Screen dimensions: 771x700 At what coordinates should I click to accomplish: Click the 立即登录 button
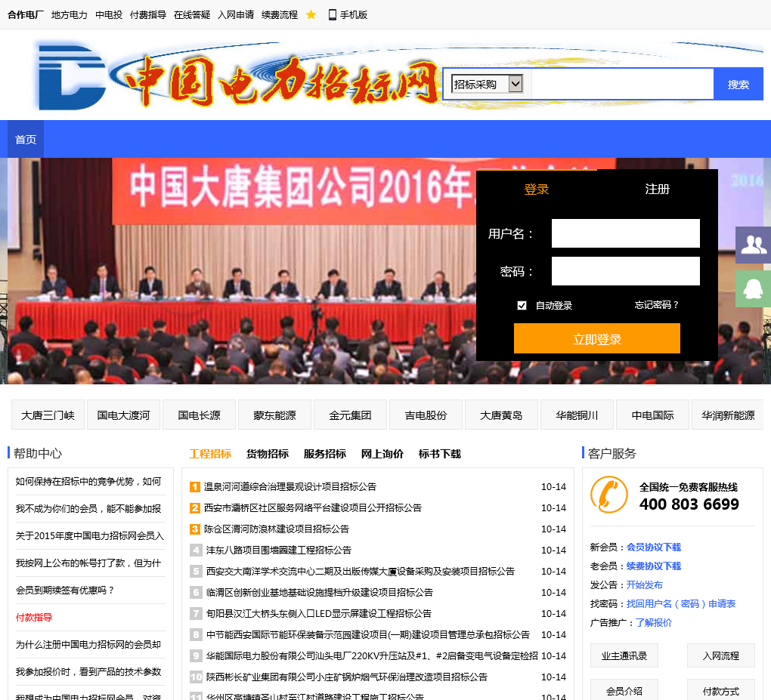tap(597, 338)
